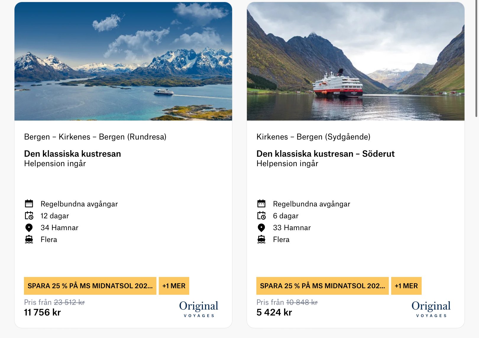This screenshot has width=479, height=338.
Task: Click the 11 756 kr price
Action: tap(42, 312)
